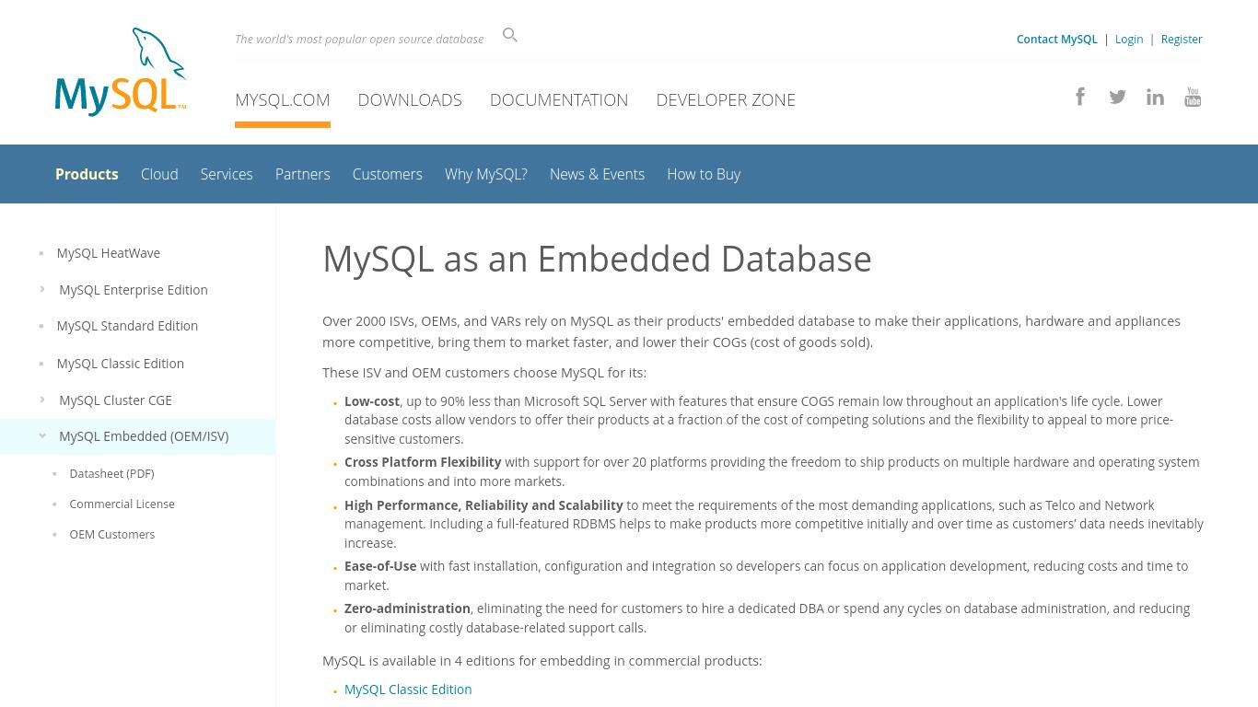This screenshot has height=707, width=1258.
Task: Open the YouTube icon
Action: point(1193,97)
